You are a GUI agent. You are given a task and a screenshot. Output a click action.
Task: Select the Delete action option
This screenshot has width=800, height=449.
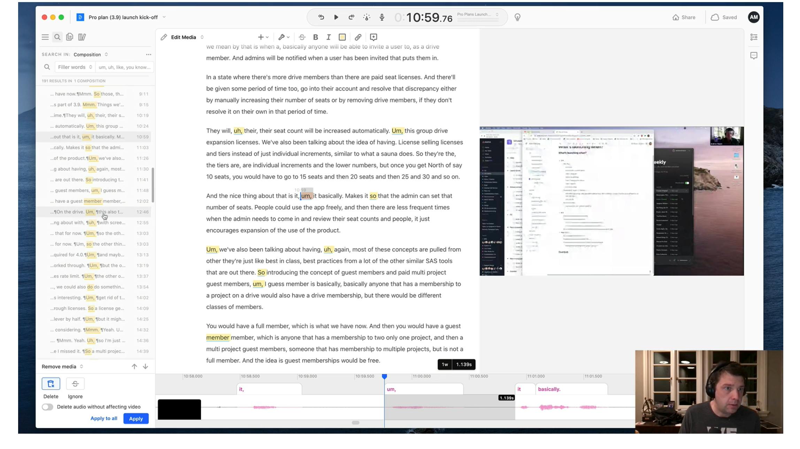[51, 384]
